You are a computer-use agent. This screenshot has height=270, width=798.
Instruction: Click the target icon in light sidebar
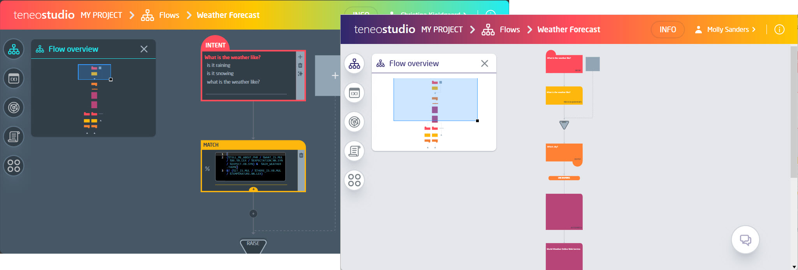coord(354,122)
